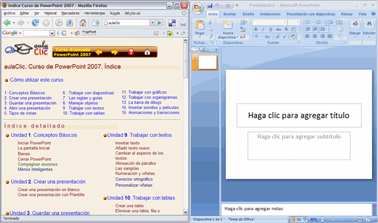Image resolution: width=378 pixels, height=223 pixels.
Task: Start slideshow view from status bar
Action: point(305,219)
